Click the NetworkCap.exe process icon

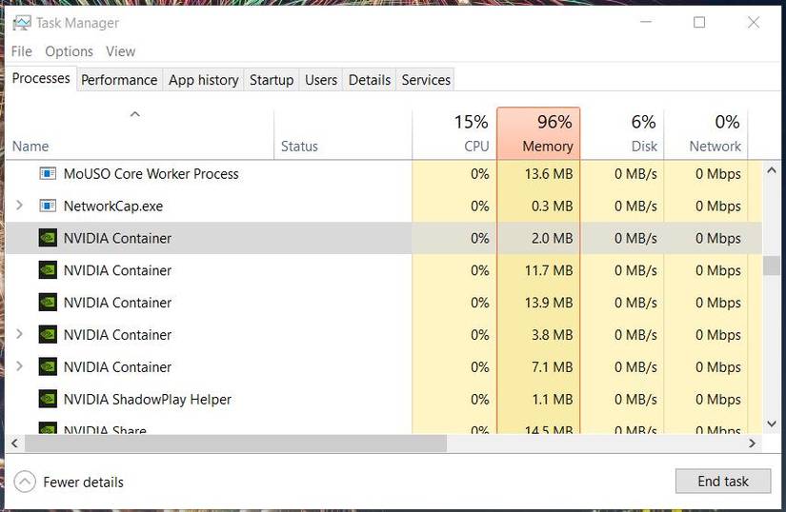coord(48,206)
